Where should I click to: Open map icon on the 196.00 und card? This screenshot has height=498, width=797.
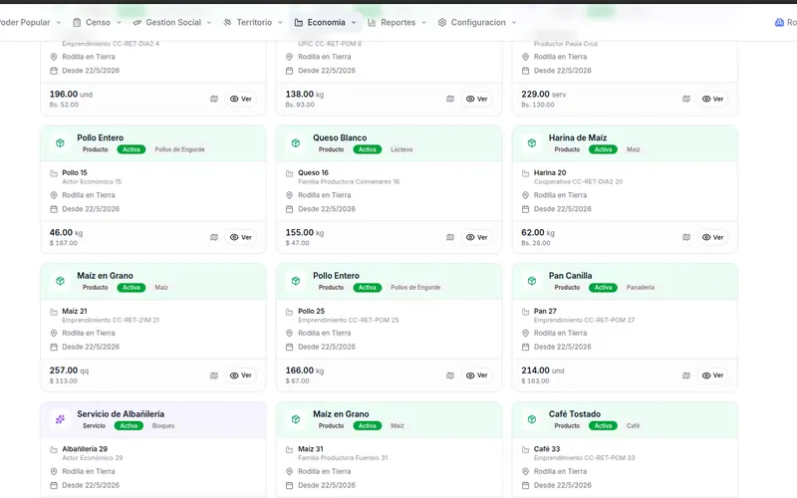pos(214,99)
